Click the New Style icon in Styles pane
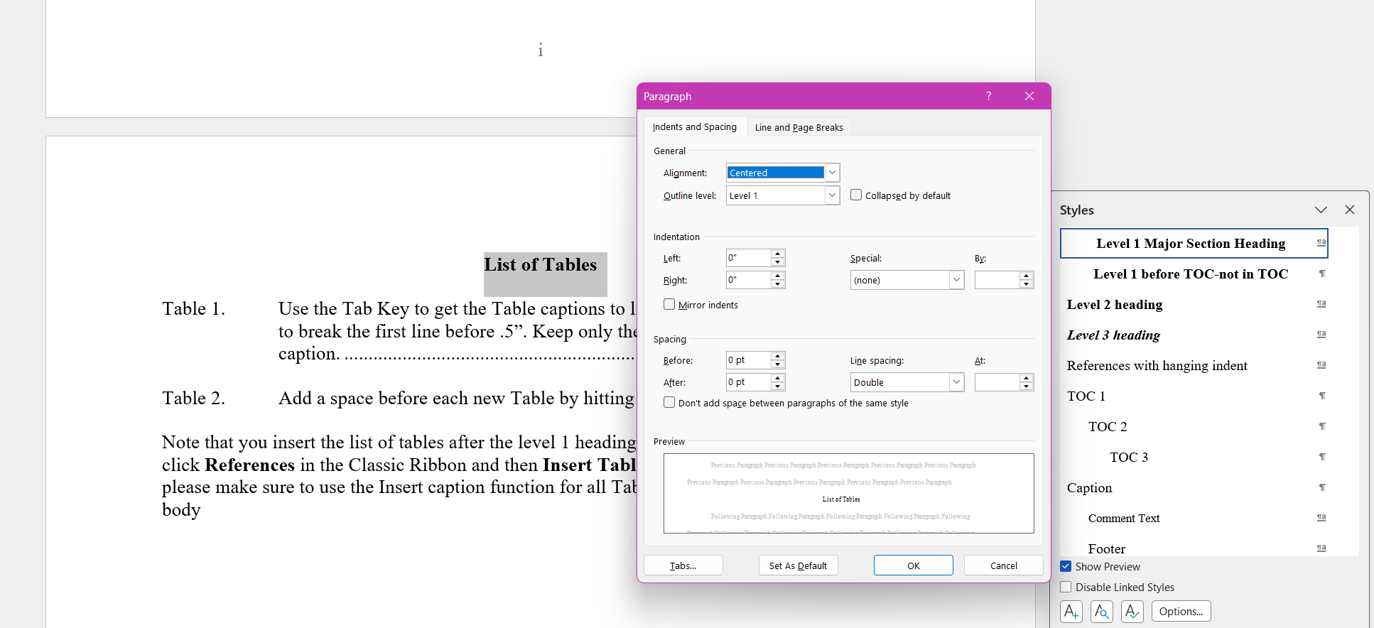 (x=1071, y=611)
